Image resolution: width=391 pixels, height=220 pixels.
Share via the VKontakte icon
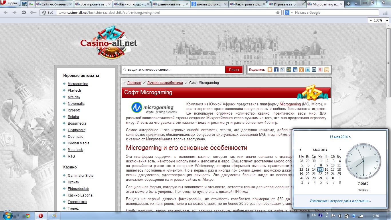pos(314,70)
